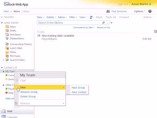Click the Floyd contact presence icon
157x118 pixels.
click(7, 89)
